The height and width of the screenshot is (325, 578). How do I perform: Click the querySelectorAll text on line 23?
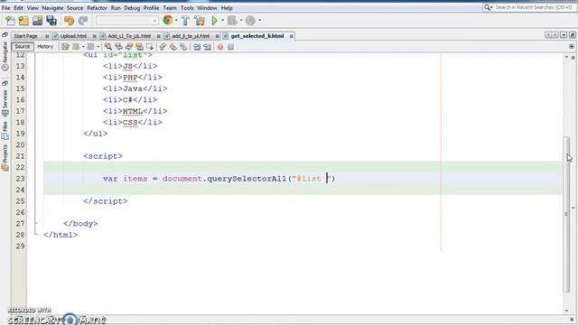(x=247, y=179)
